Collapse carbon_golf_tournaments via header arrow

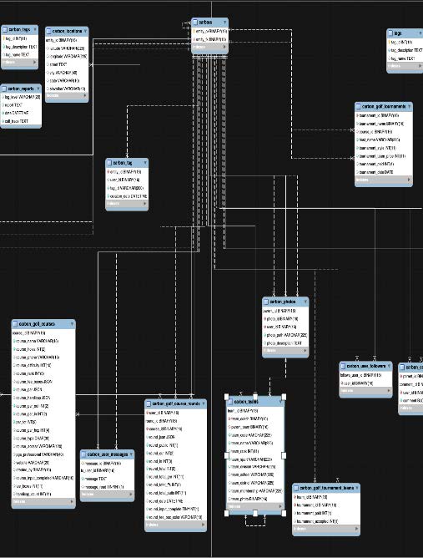point(409,106)
